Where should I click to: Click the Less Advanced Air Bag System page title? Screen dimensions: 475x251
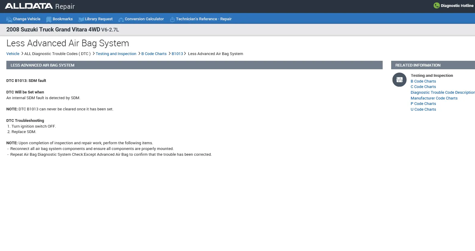pyautogui.click(x=68, y=43)
